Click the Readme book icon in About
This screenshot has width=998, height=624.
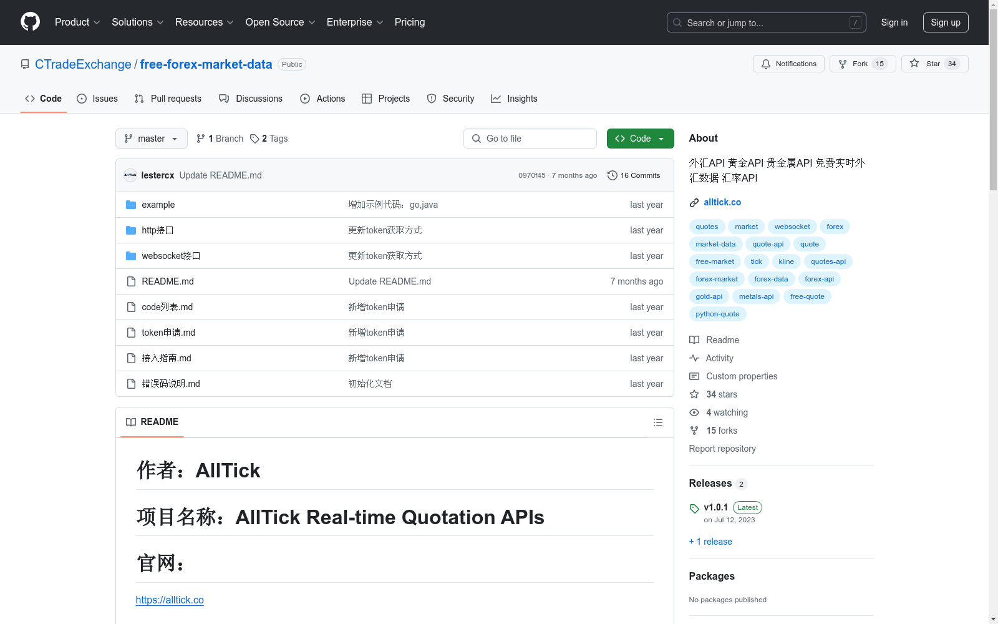[694, 340]
